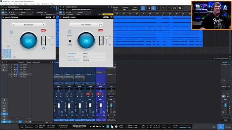Viewport: 232px width, 130px height.
Task: Click question mark help tool in toolbar
Action: pyautogui.click(x=169, y=8)
